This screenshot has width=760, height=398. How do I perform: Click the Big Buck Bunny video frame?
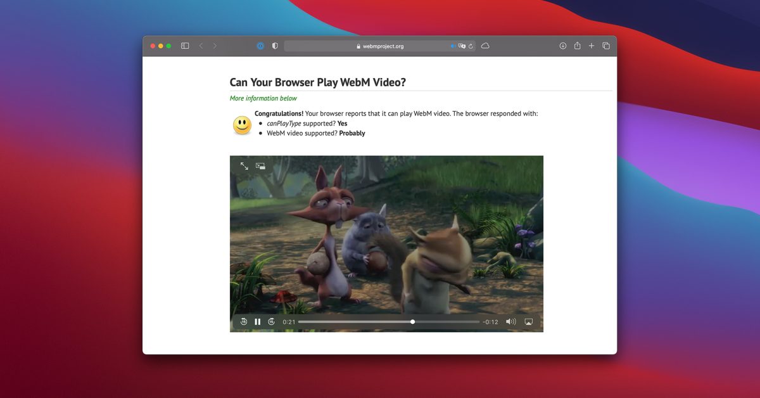click(x=386, y=244)
